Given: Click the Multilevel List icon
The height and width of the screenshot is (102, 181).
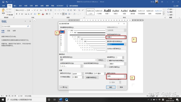Looking at the screenshot, I should pos(63,10).
